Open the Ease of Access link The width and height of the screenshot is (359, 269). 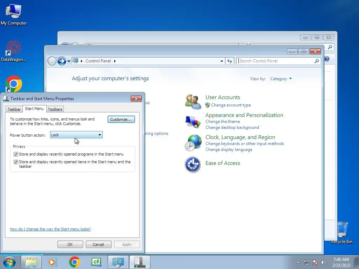(x=223, y=163)
